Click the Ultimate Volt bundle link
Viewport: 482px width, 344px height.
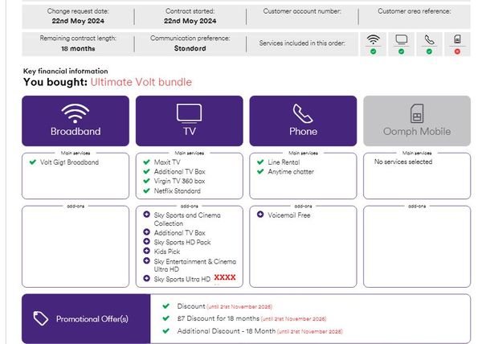point(141,82)
